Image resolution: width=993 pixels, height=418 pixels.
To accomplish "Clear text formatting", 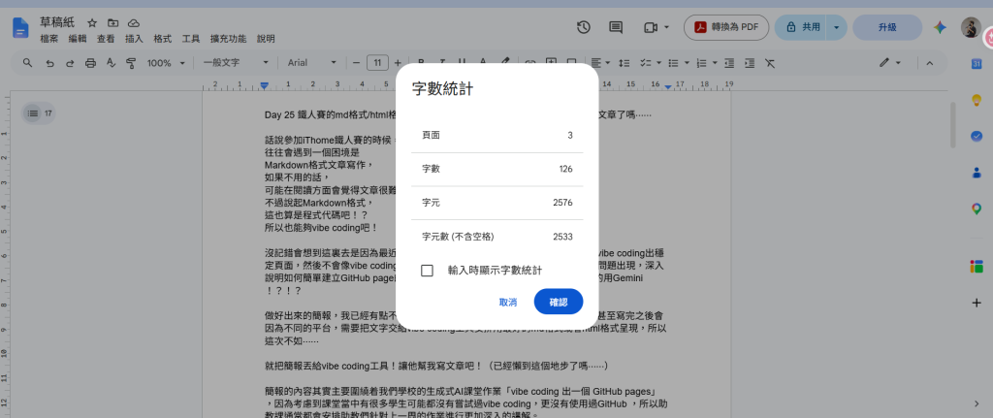I will pos(769,63).
